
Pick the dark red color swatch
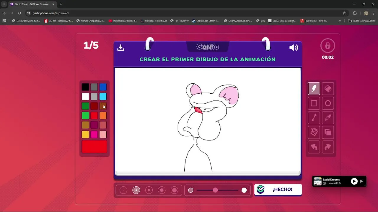point(94,106)
